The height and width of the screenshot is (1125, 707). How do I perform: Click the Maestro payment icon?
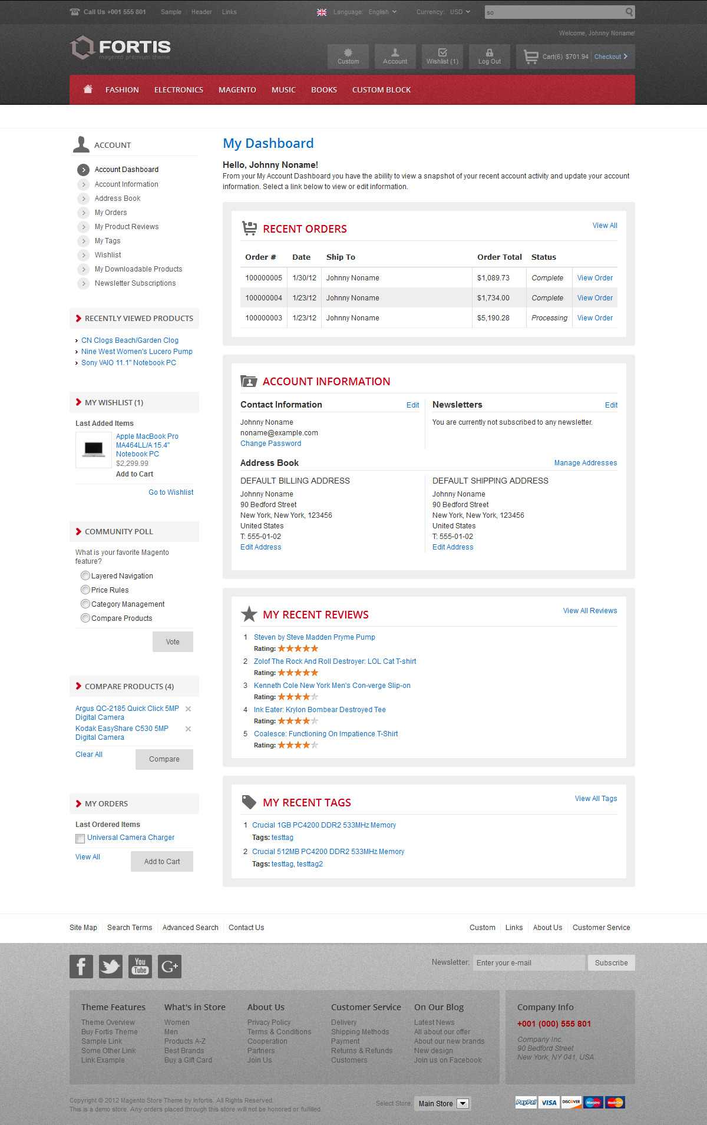tap(593, 1102)
